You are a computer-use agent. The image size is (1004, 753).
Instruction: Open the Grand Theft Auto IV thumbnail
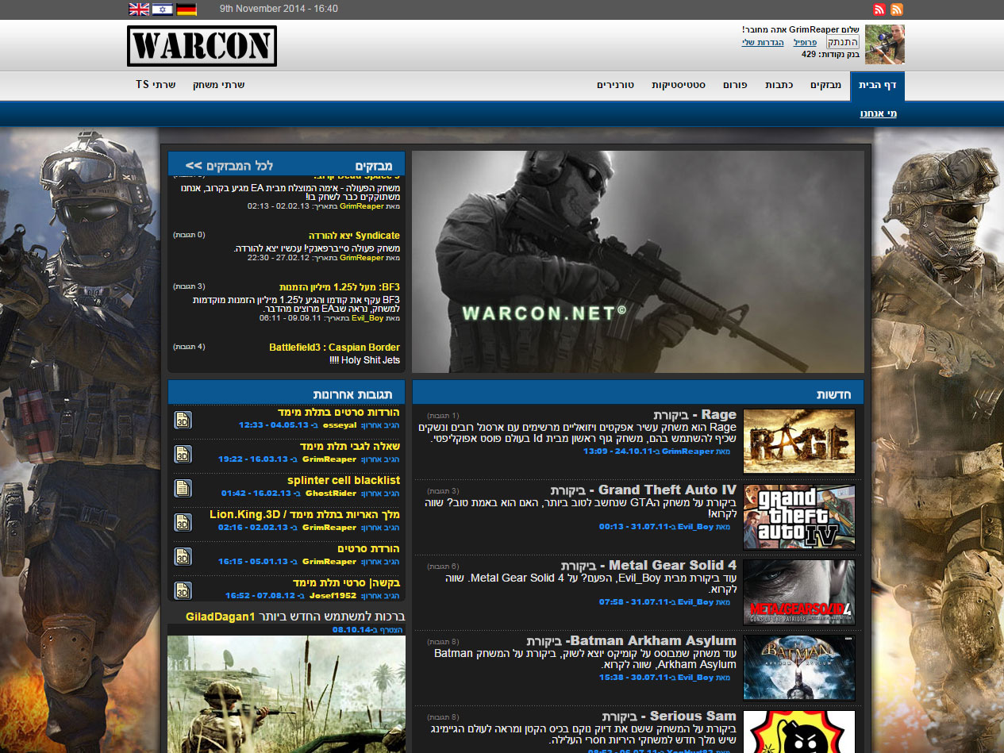pyautogui.click(x=799, y=517)
